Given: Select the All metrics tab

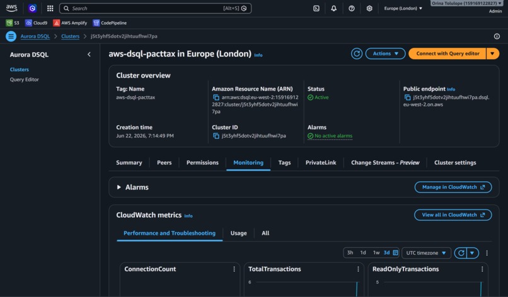Looking at the screenshot, I should coord(265,233).
